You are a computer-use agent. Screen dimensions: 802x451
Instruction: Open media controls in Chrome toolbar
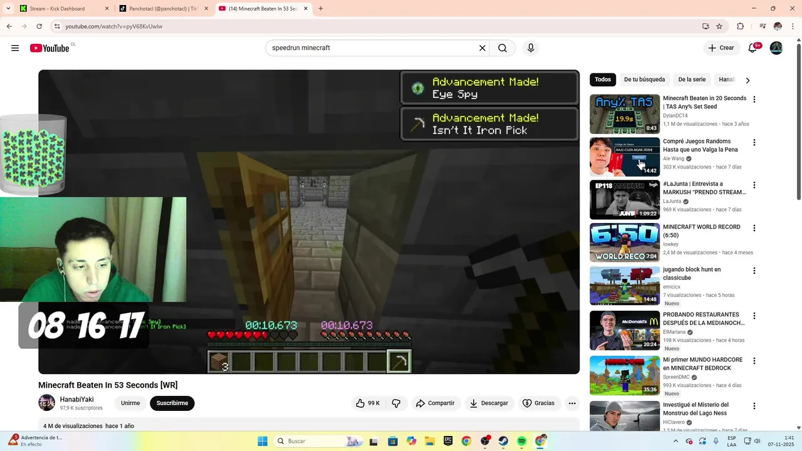763,26
